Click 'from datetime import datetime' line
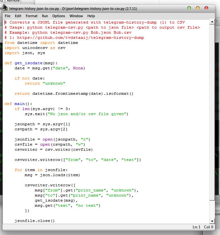This screenshot has height=235, width=220. click(41, 43)
